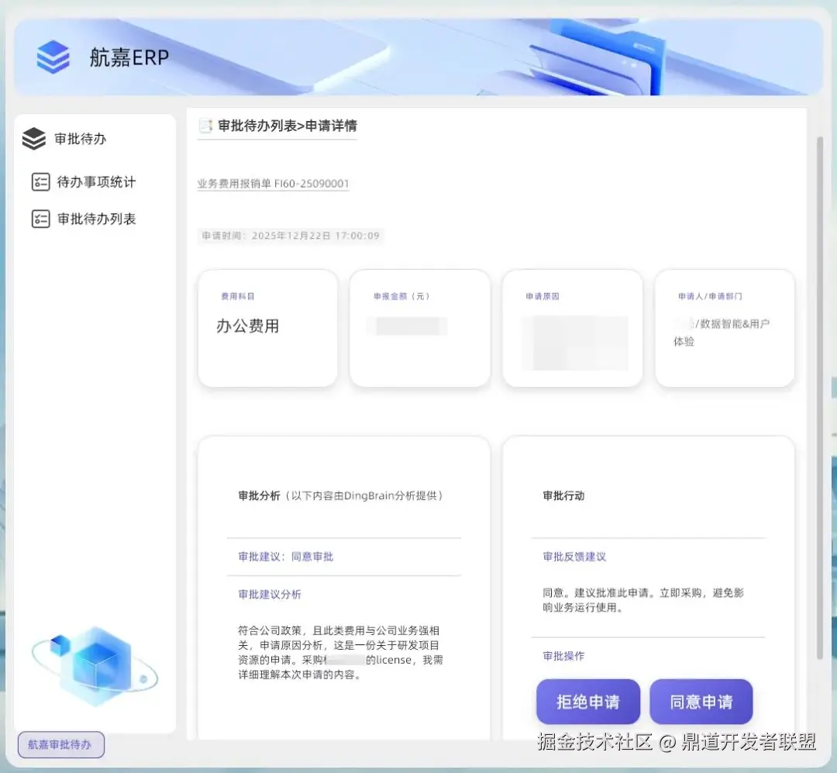Viewport: 837px width, 773px height.
Task: Click the 拒绝申请 button
Action: point(588,701)
